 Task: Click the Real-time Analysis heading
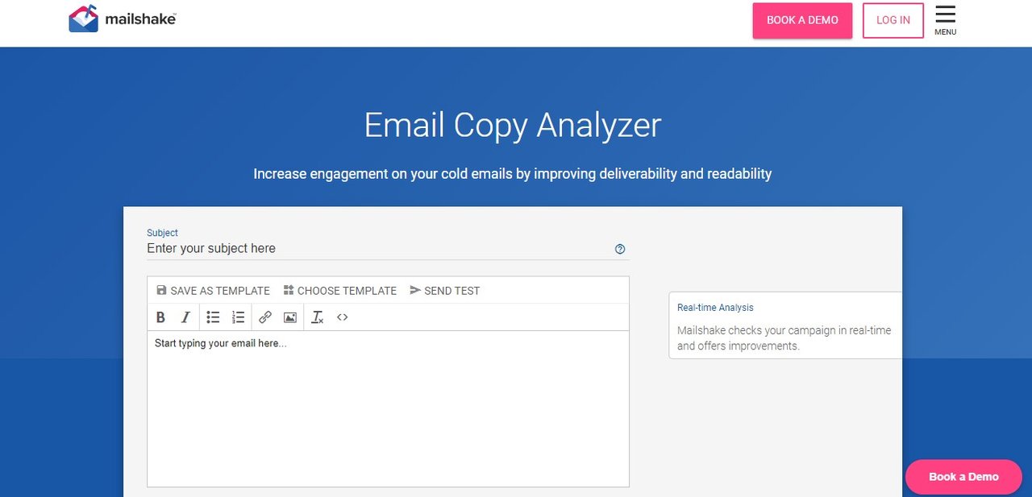715,308
